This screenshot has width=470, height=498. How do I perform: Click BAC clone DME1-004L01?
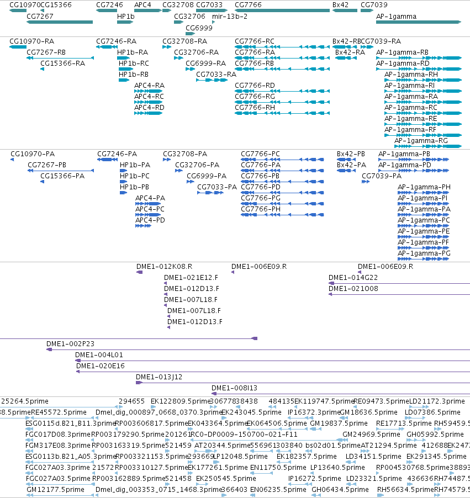click(99, 355)
